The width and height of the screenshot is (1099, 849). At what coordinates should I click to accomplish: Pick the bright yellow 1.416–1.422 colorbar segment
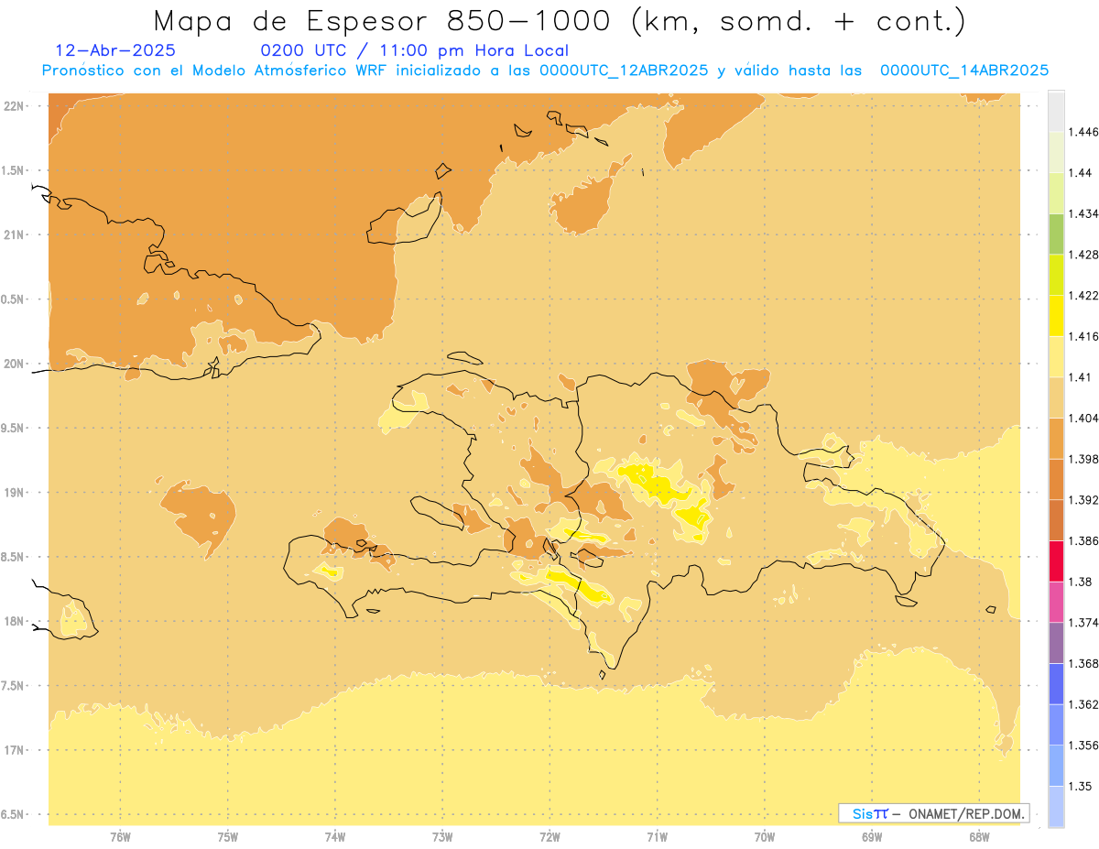pyautogui.click(x=1056, y=316)
